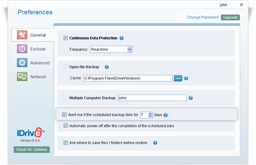This screenshot has width=256, height=165.
Task: Click the Multiple Computer Backup name field
Action: point(153,98)
